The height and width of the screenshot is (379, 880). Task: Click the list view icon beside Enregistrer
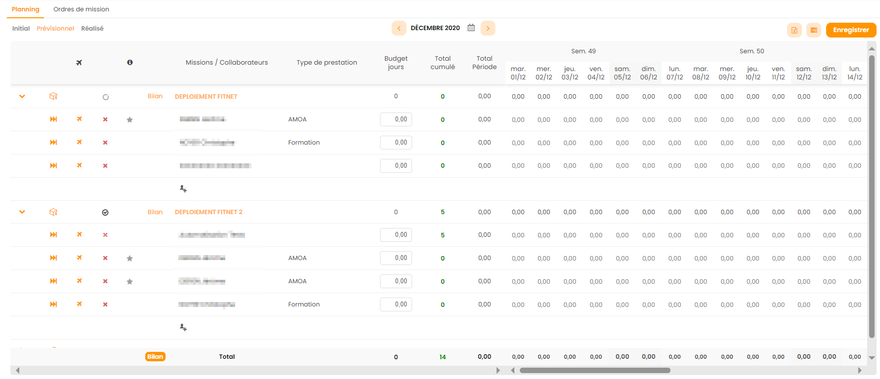point(813,30)
